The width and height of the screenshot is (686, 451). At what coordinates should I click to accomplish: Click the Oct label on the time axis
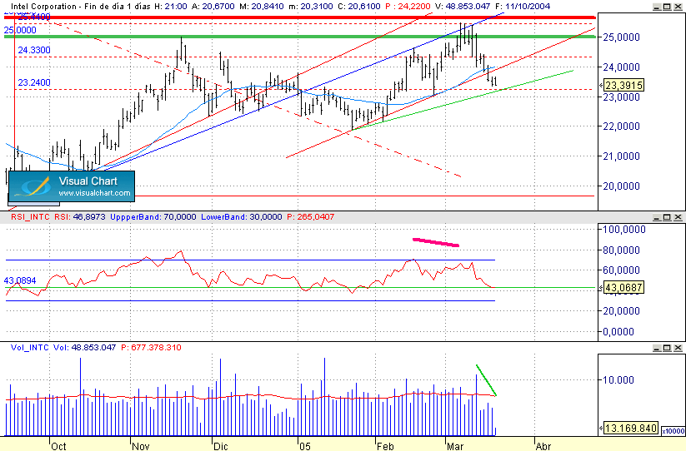58,446
